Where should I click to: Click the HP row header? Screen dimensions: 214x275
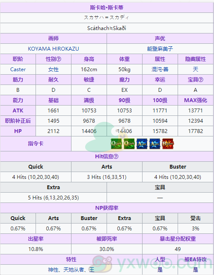[18, 131]
